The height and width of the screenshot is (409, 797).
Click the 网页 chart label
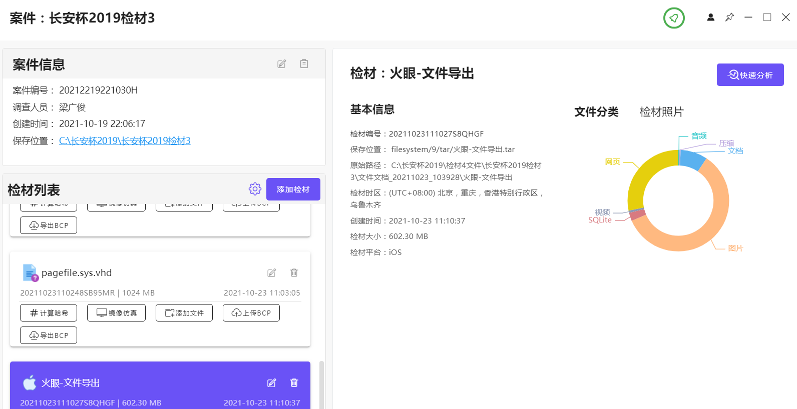[612, 162]
